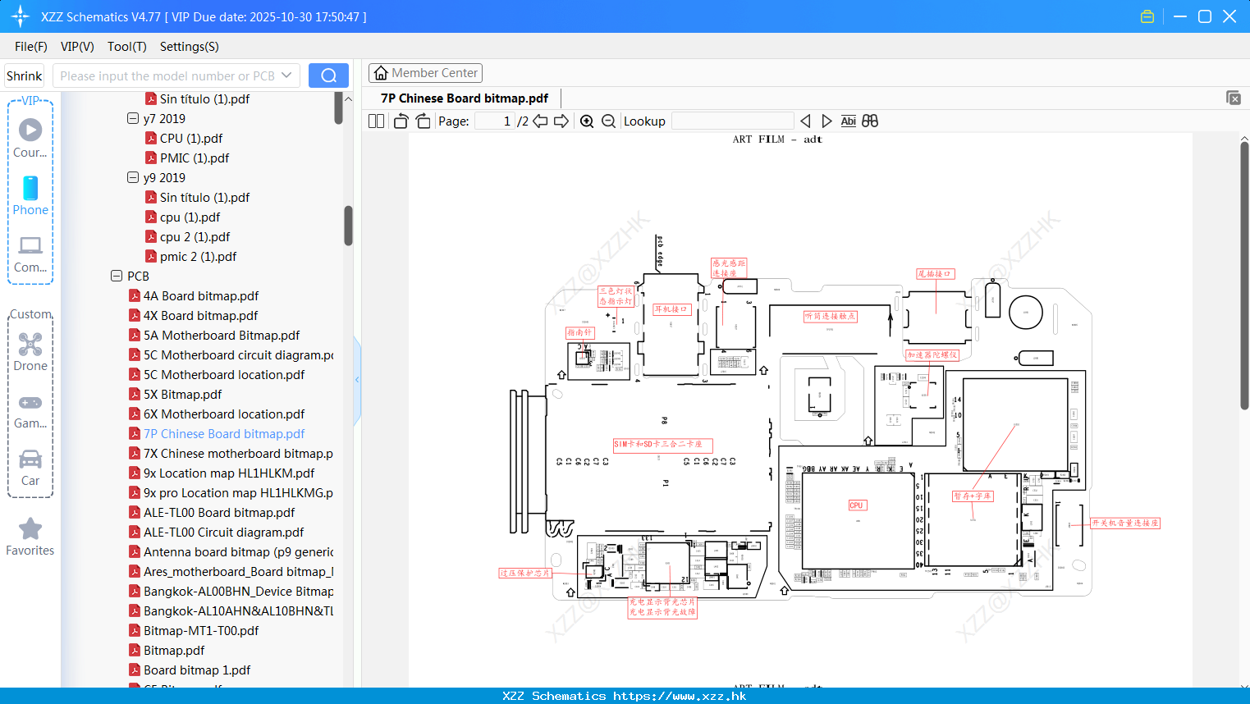Rotate the page clockwise

pyautogui.click(x=423, y=121)
